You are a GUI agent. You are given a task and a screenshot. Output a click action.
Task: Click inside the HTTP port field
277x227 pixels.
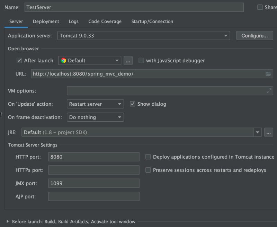[x=93, y=157]
